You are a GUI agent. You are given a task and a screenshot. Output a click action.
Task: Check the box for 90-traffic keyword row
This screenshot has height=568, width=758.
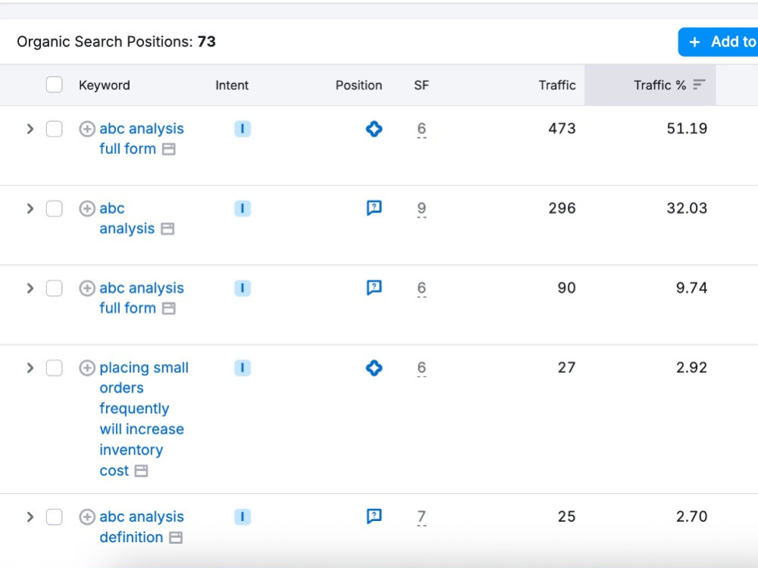point(54,288)
